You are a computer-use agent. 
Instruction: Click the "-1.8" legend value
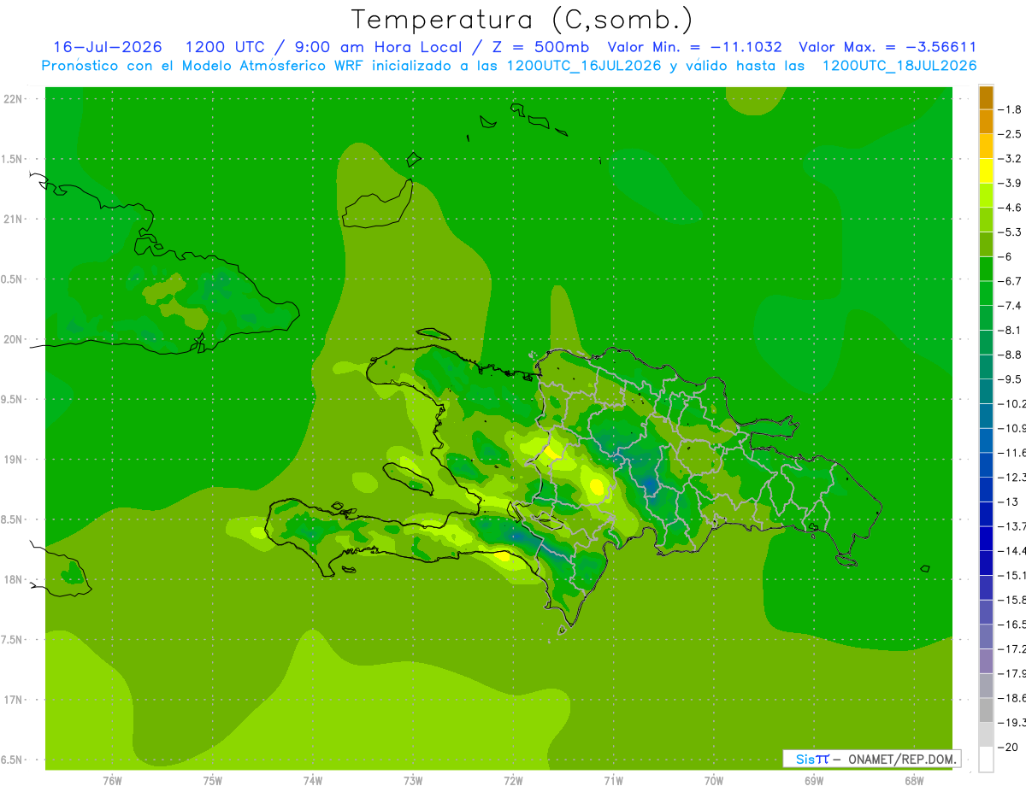coord(1010,109)
